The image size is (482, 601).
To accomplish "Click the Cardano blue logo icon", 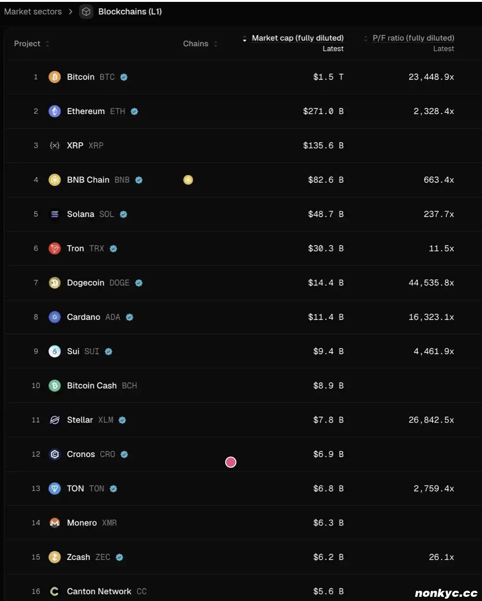I will coord(54,317).
